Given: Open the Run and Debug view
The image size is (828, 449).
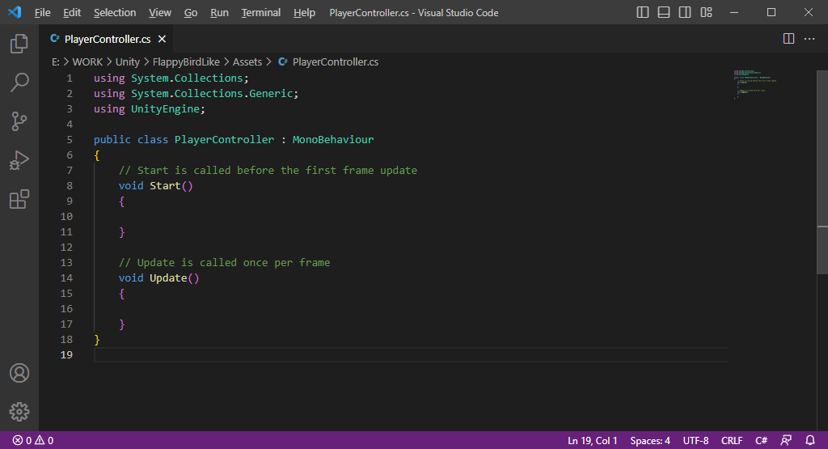Looking at the screenshot, I should point(19,160).
